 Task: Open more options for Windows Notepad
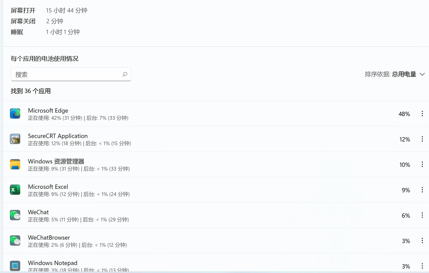tap(422, 266)
